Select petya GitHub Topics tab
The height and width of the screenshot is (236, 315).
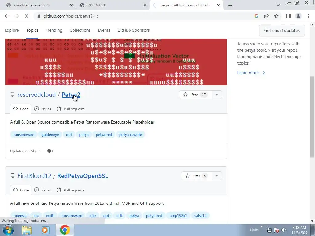click(187, 5)
